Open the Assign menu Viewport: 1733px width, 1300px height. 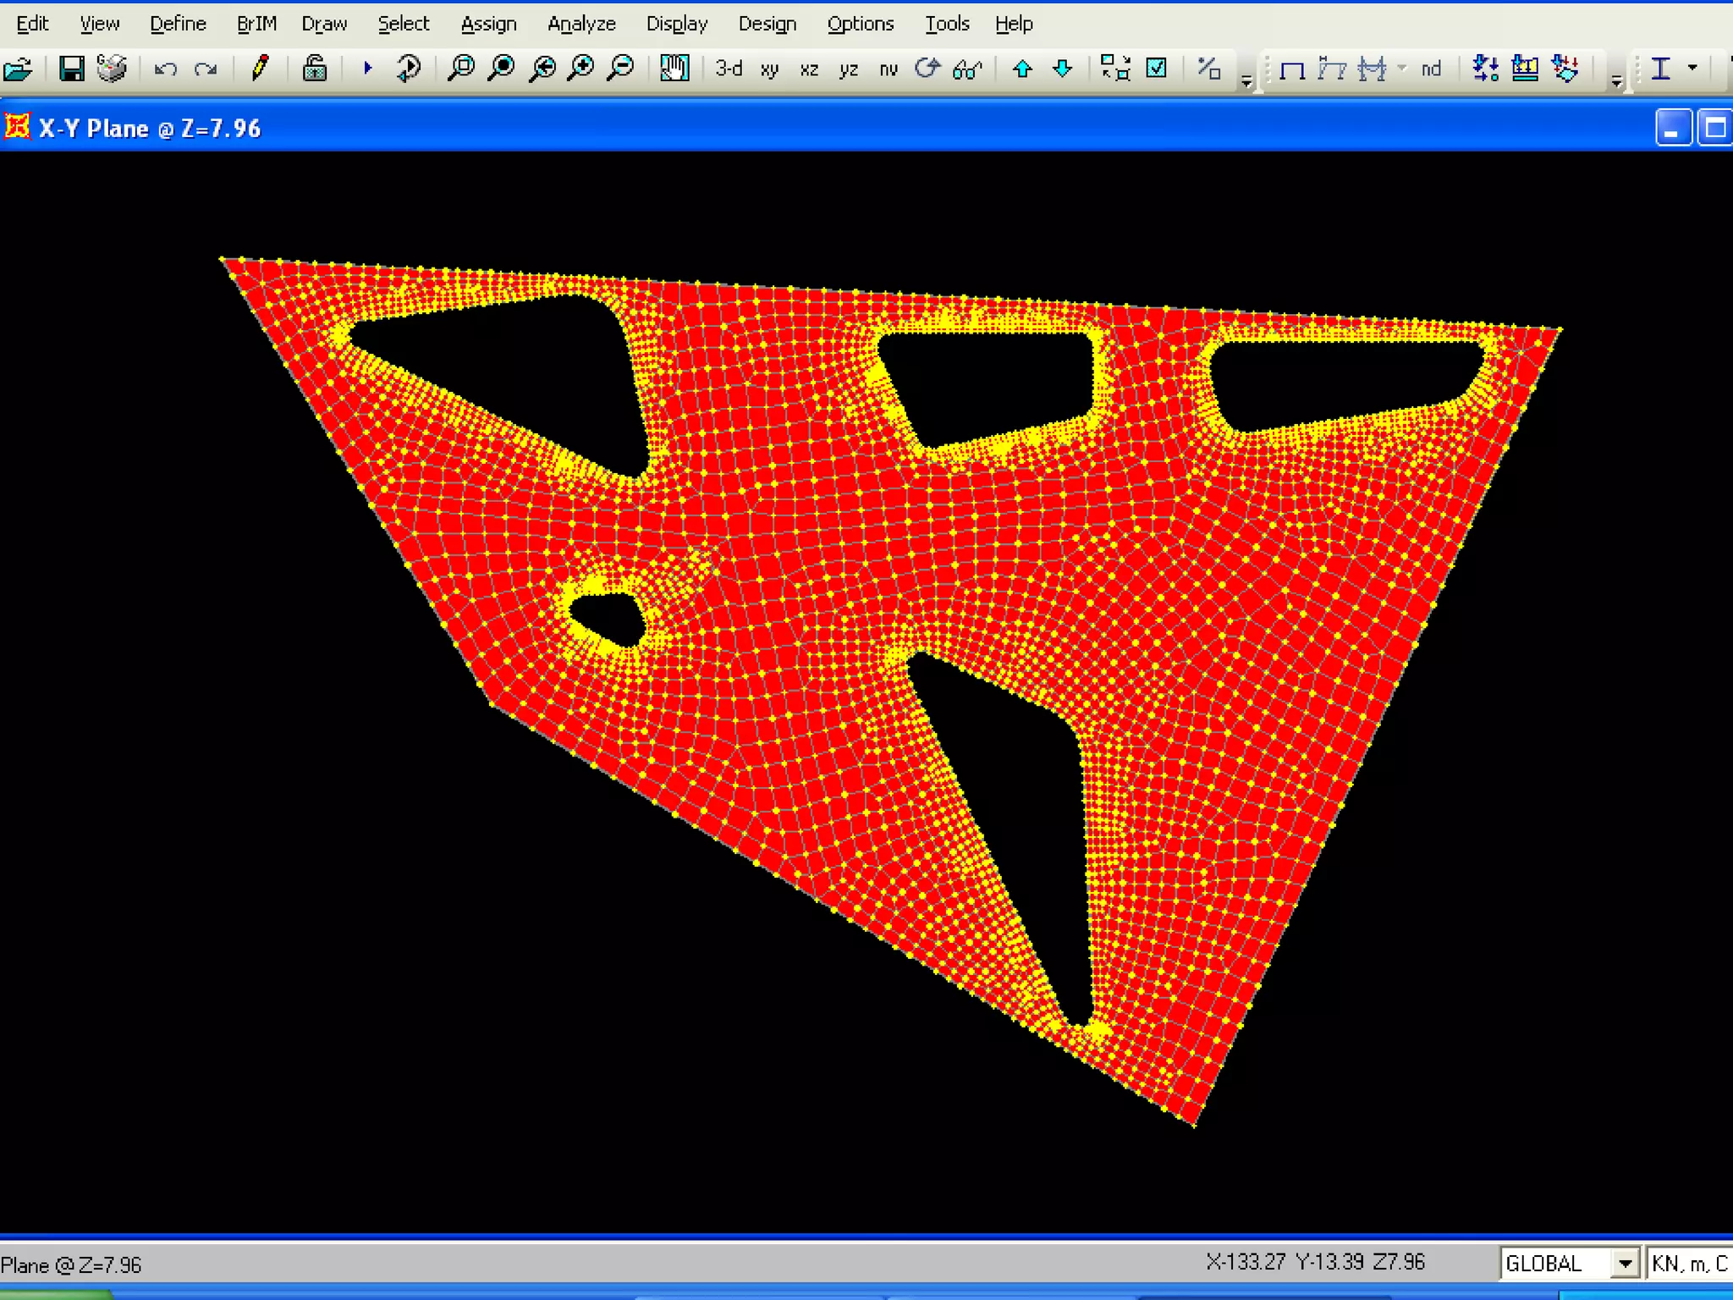click(x=488, y=24)
